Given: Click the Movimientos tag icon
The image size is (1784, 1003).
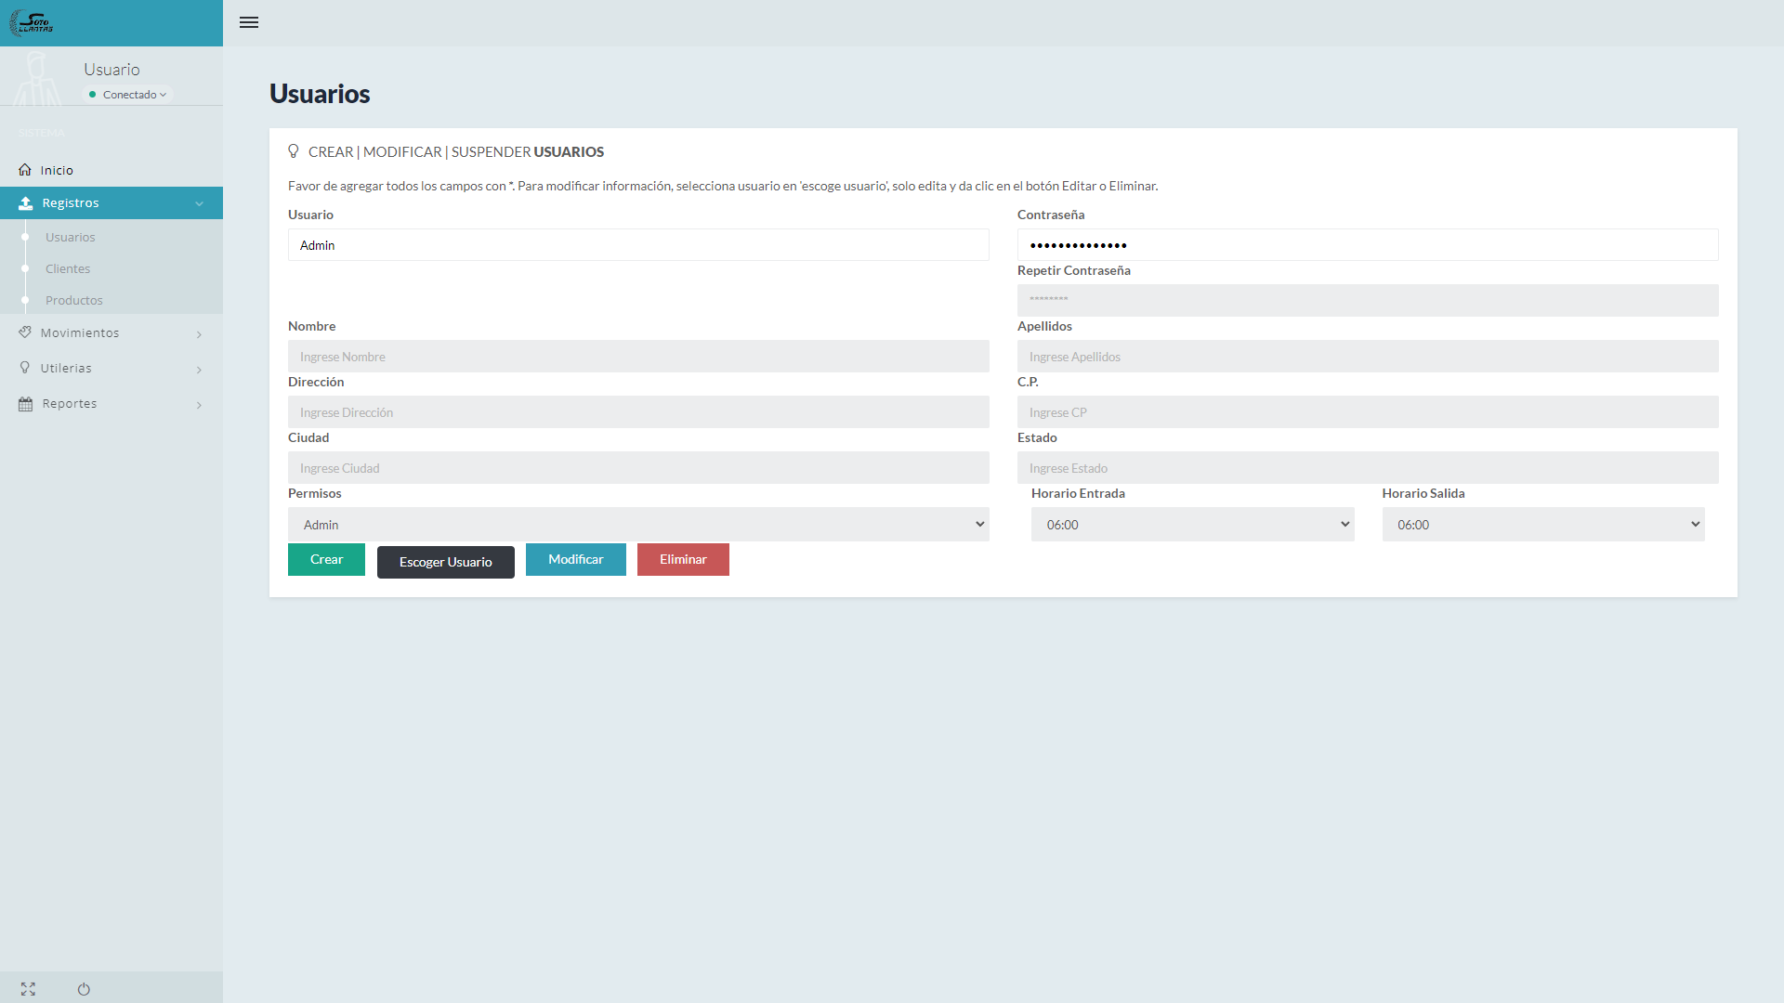Looking at the screenshot, I should pos(25,332).
